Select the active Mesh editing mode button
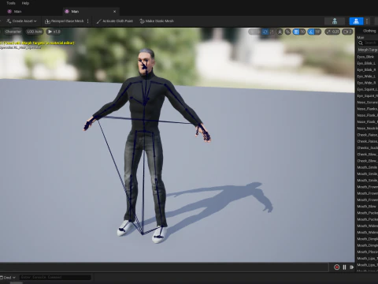Image resolution: width=378 pixels, height=284 pixels. tap(356, 21)
